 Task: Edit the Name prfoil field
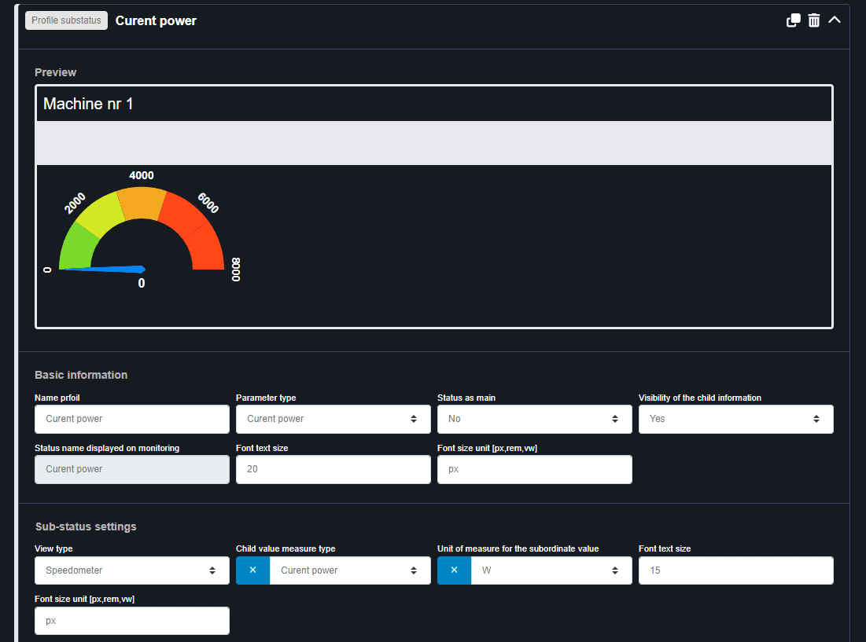tap(132, 419)
